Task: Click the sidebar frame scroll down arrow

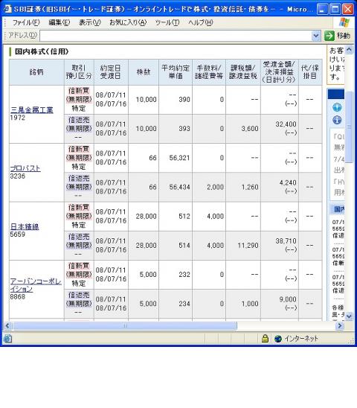Action: pos(349,316)
